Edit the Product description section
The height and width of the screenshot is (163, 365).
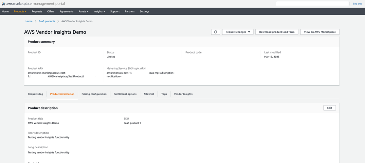[x=330, y=108]
